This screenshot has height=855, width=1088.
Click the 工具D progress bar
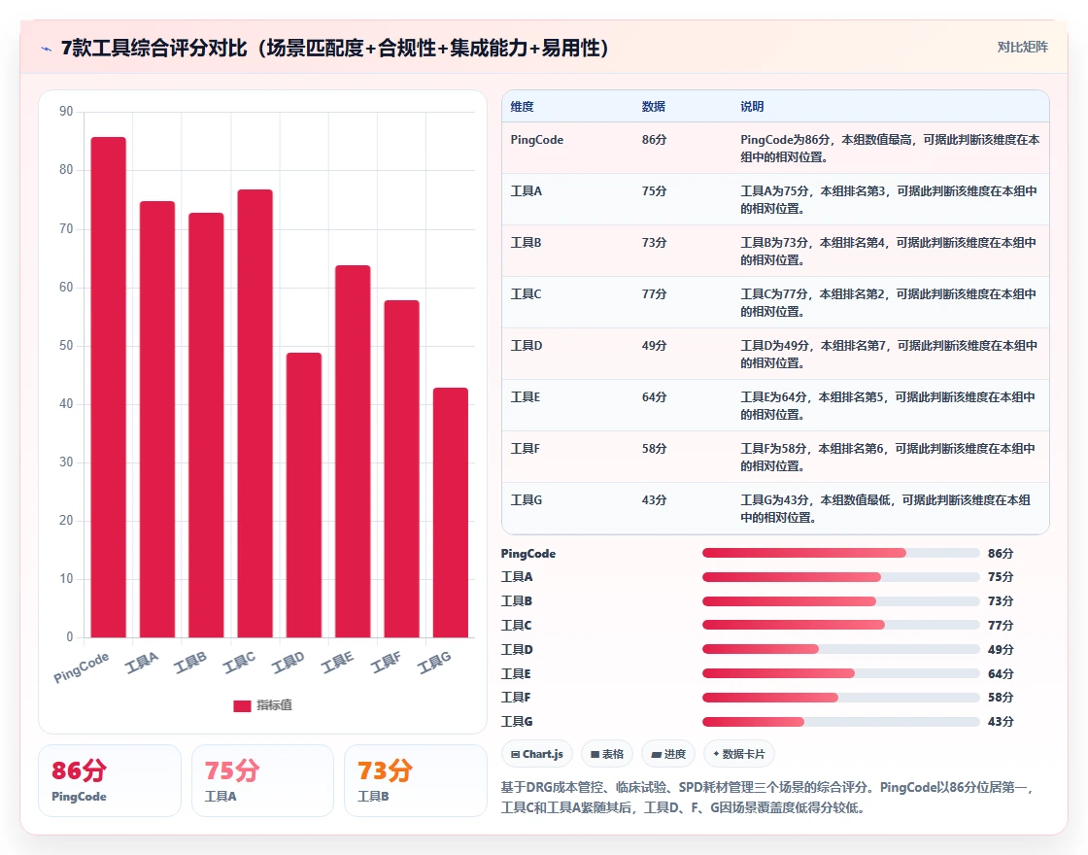pyautogui.click(x=841, y=650)
